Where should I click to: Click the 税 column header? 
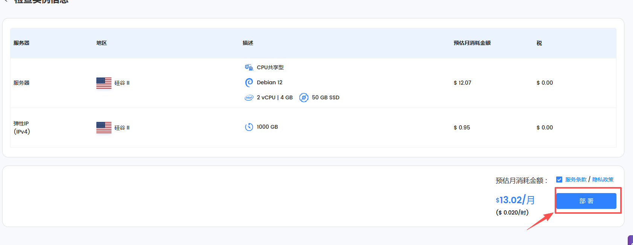coord(539,43)
